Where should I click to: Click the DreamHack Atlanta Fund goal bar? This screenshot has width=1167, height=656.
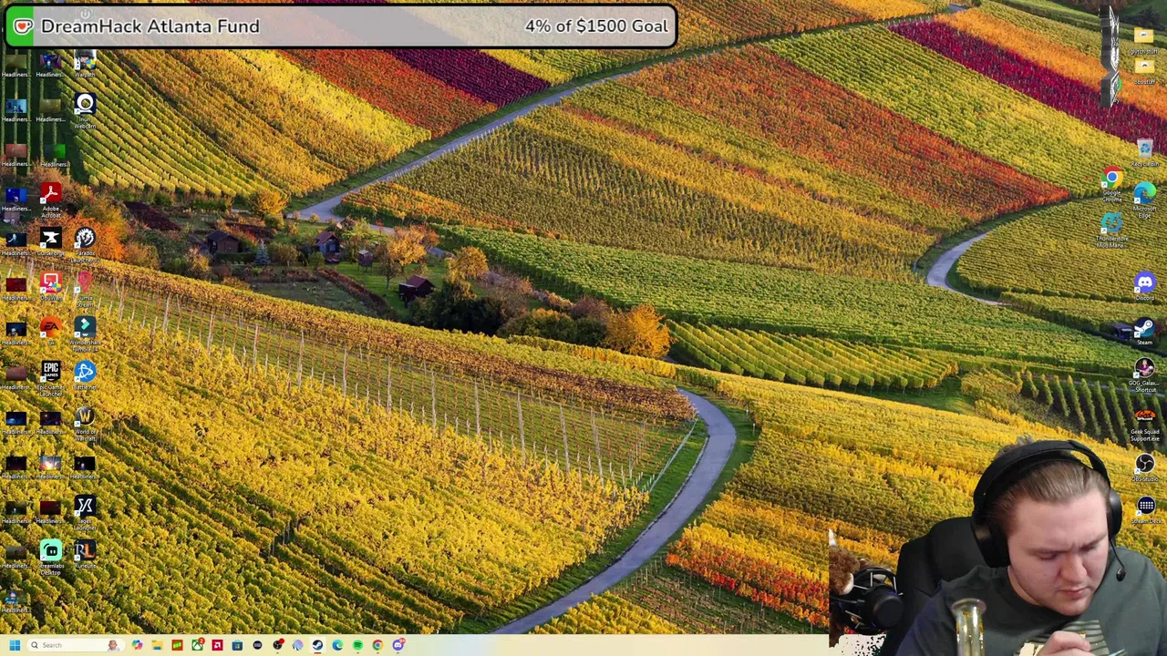tap(341, 26)
